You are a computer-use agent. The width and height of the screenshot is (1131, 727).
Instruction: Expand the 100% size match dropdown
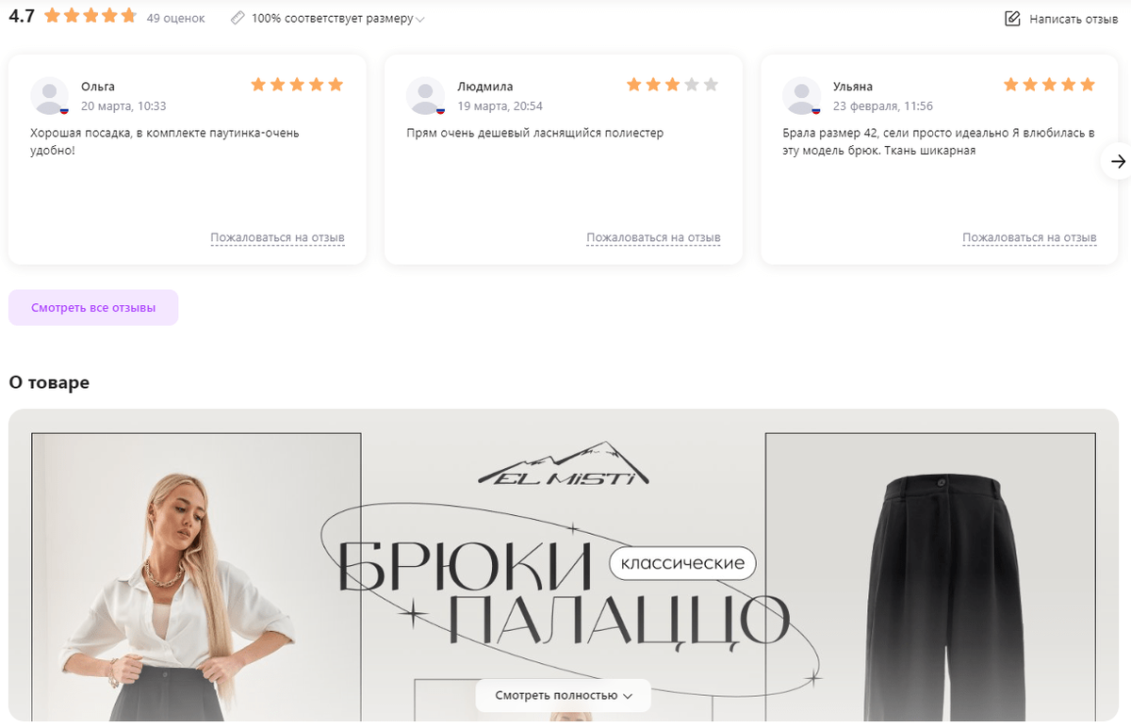pos(328,19)
